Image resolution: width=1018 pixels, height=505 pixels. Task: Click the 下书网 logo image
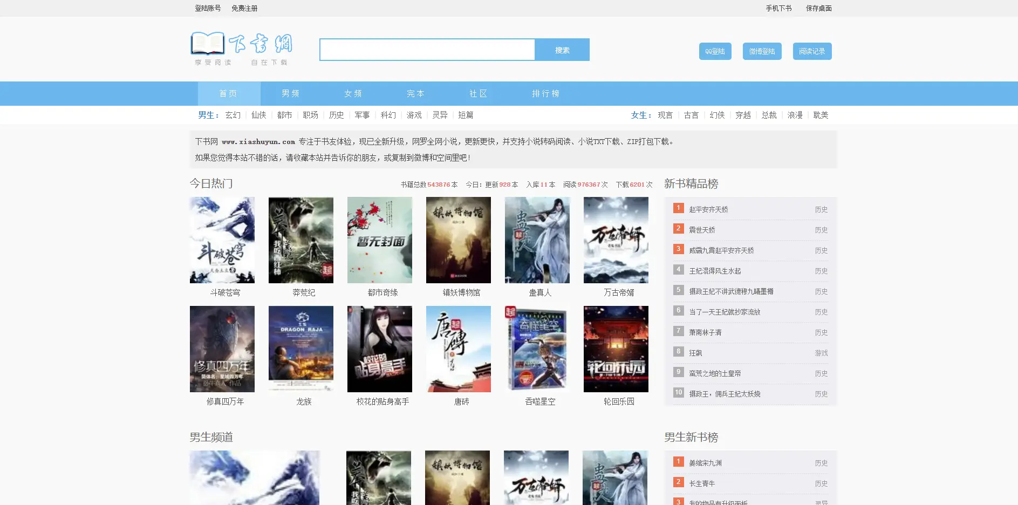point(241,49)
